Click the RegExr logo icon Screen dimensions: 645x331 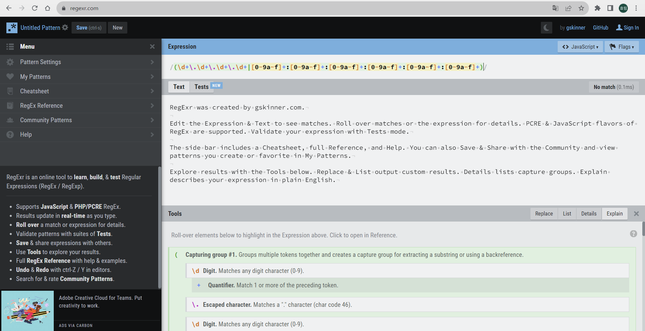click(12, 28)
